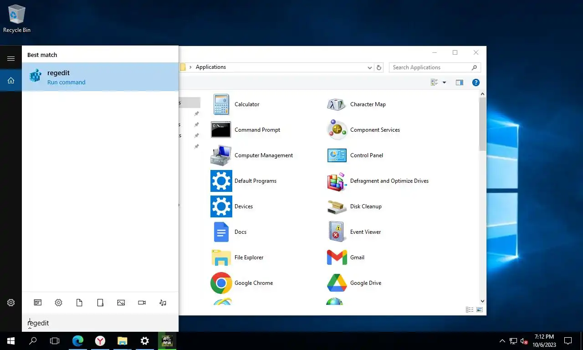The image size is (583, 350).
Task: Open Defragment and Optimize Drives icon
Action: click(x=337, y=181)
